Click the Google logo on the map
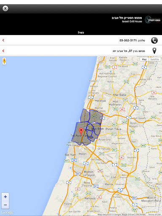 tap(8, 212)
